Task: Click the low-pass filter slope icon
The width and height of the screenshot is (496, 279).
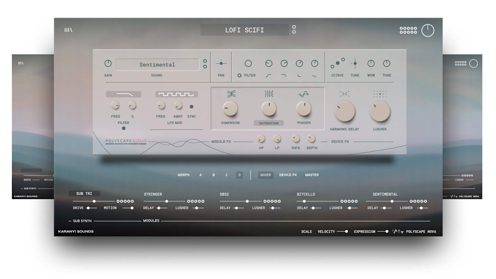Action: pos(284,76)
